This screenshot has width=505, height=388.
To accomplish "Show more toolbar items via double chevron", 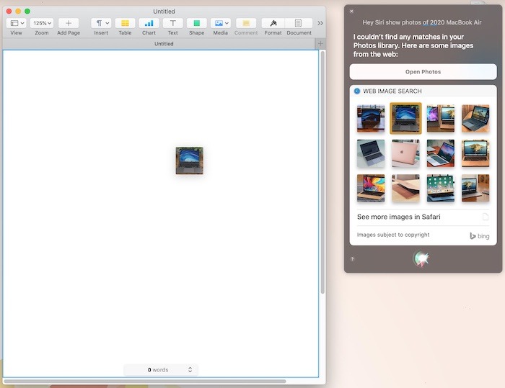I will (320, 23).
